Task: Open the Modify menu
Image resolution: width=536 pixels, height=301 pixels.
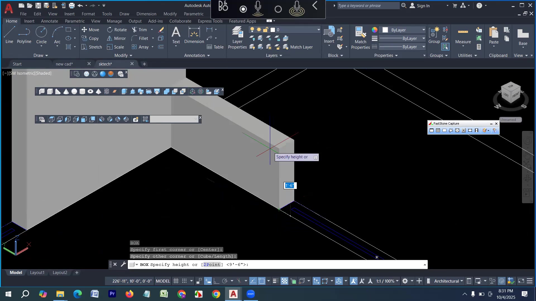Action: coord(170,14)
